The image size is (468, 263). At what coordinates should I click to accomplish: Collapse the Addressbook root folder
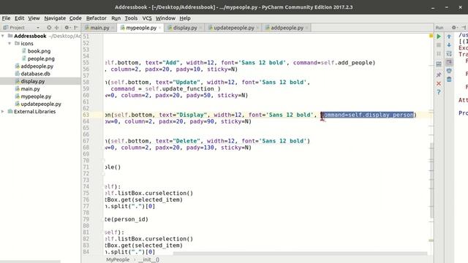coord(3,36)
